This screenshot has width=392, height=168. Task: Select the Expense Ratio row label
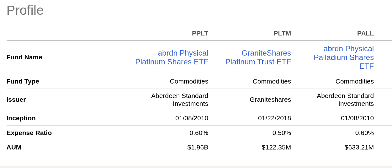coord(29,133)
